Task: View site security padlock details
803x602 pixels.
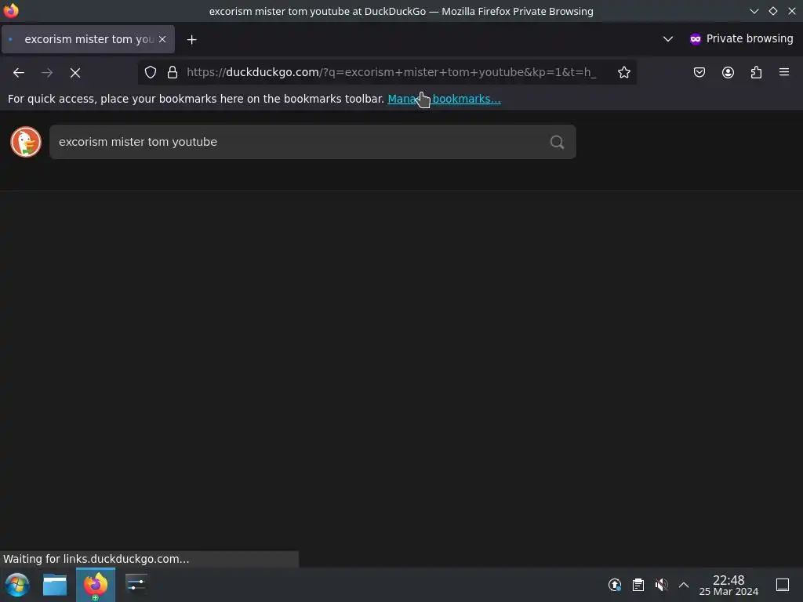Action: click(x=173, y=72)
